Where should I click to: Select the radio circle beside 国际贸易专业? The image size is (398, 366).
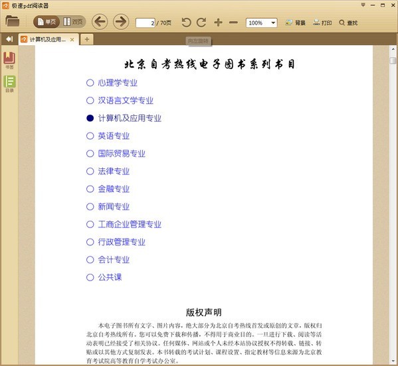coord(90,153)
